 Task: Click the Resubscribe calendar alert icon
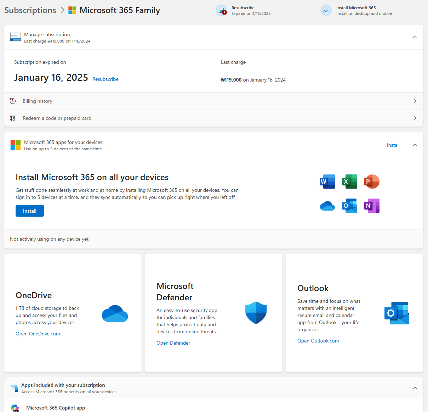222,10
